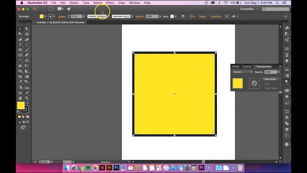
Task: Reset to default fill and stroke
Action: [18, 112]
